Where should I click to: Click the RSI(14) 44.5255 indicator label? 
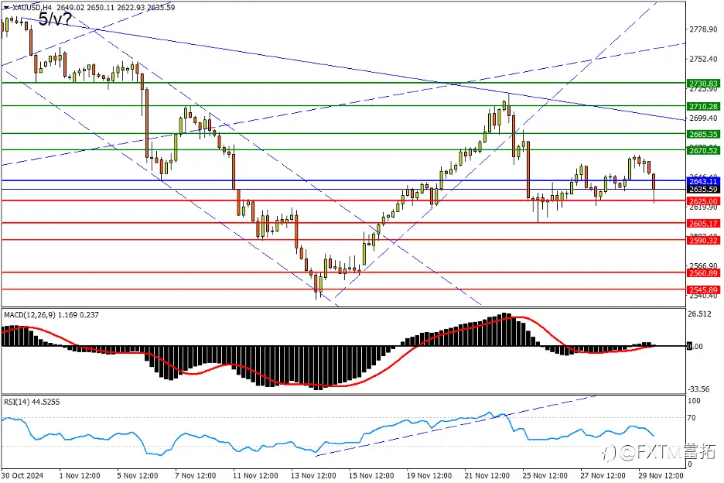32,402
